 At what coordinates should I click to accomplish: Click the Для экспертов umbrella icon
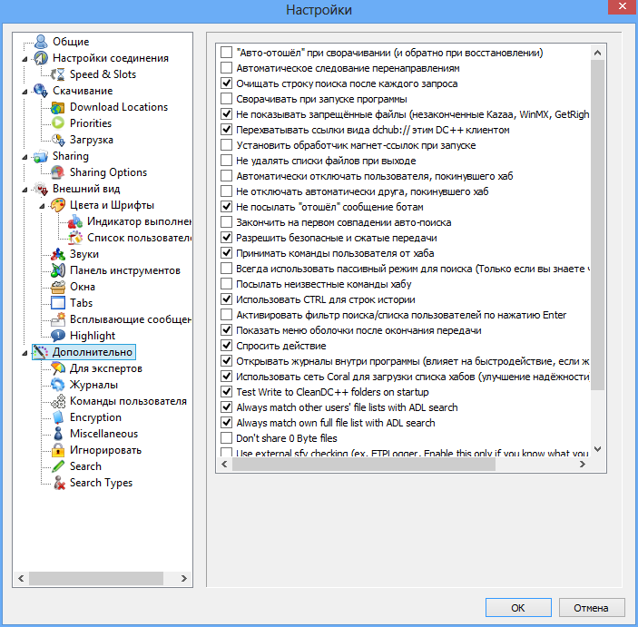(58, 368)
